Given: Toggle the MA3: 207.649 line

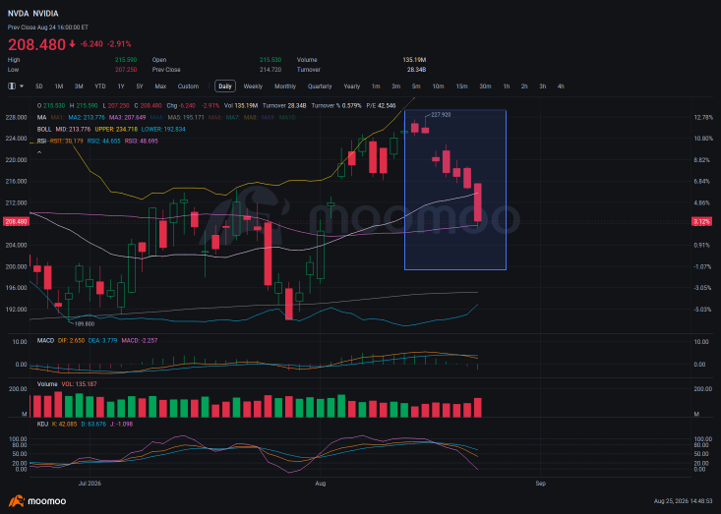Looking at the screenshot, I should coord(127,118).
